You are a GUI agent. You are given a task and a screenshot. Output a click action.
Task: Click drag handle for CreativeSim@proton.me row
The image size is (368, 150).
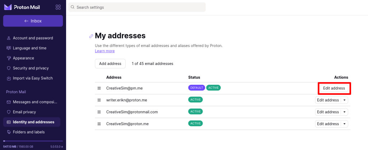99,124
